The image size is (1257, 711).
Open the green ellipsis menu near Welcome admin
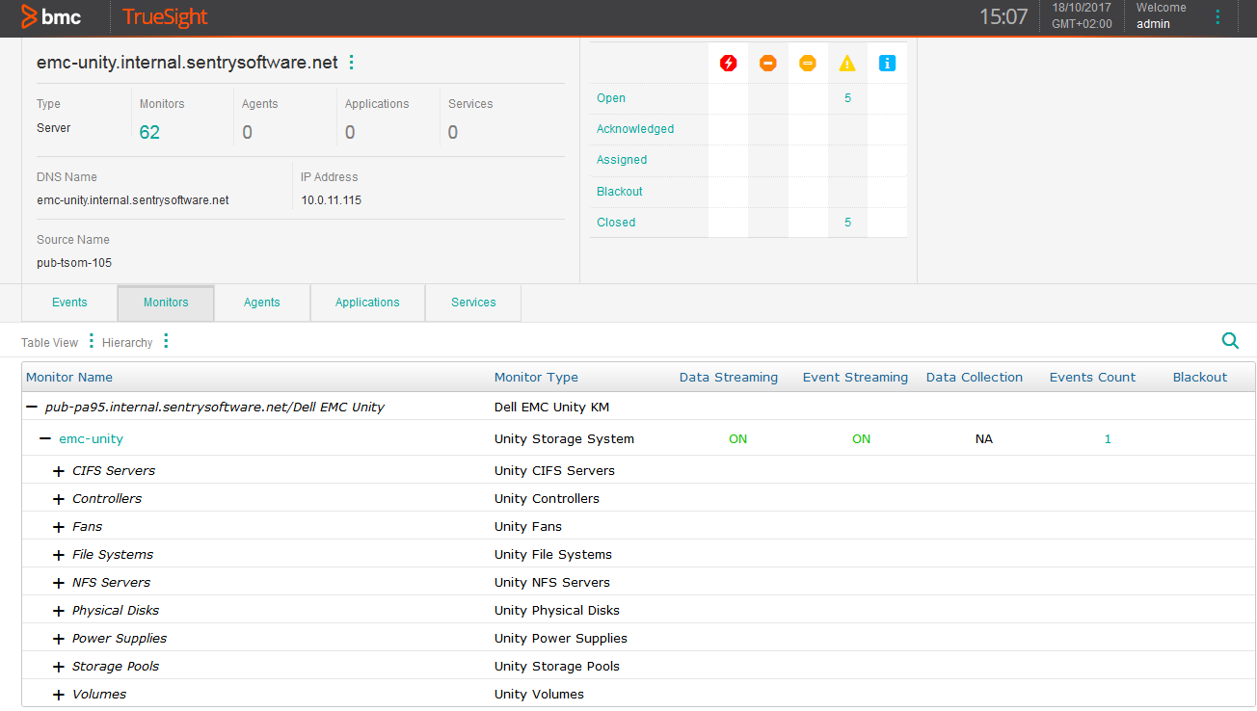(1217, 15)
